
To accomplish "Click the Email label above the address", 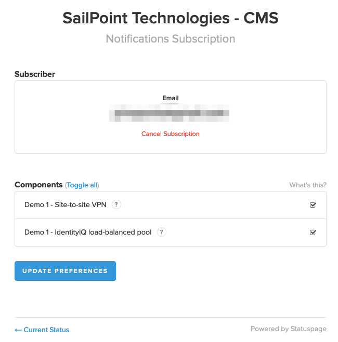I will (171, 98).
